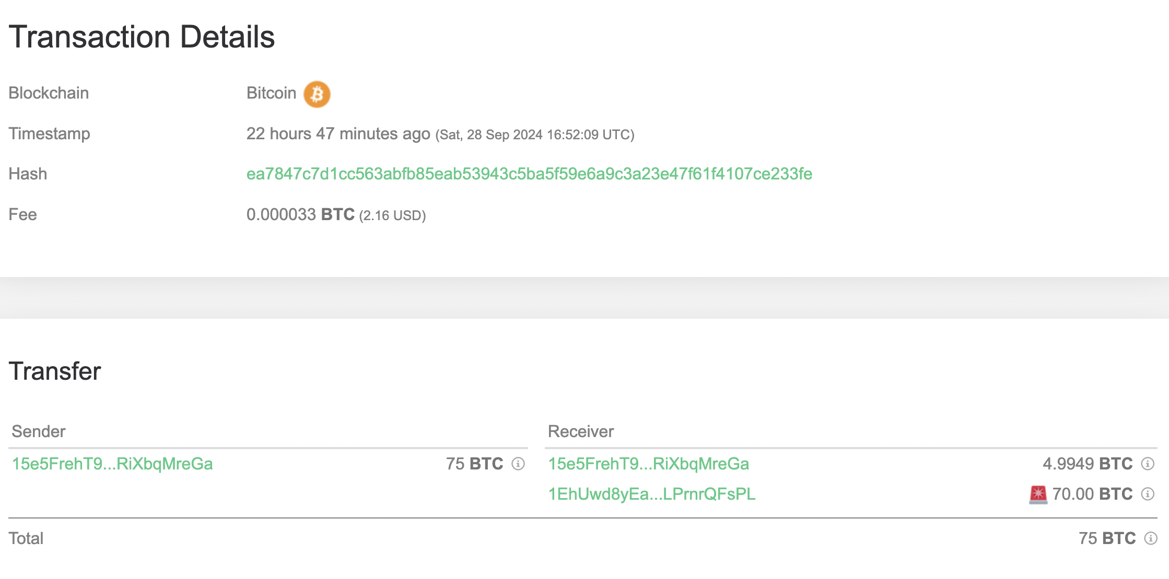
Task: Select the Transfer section tab
Action: tap(55, 370)
